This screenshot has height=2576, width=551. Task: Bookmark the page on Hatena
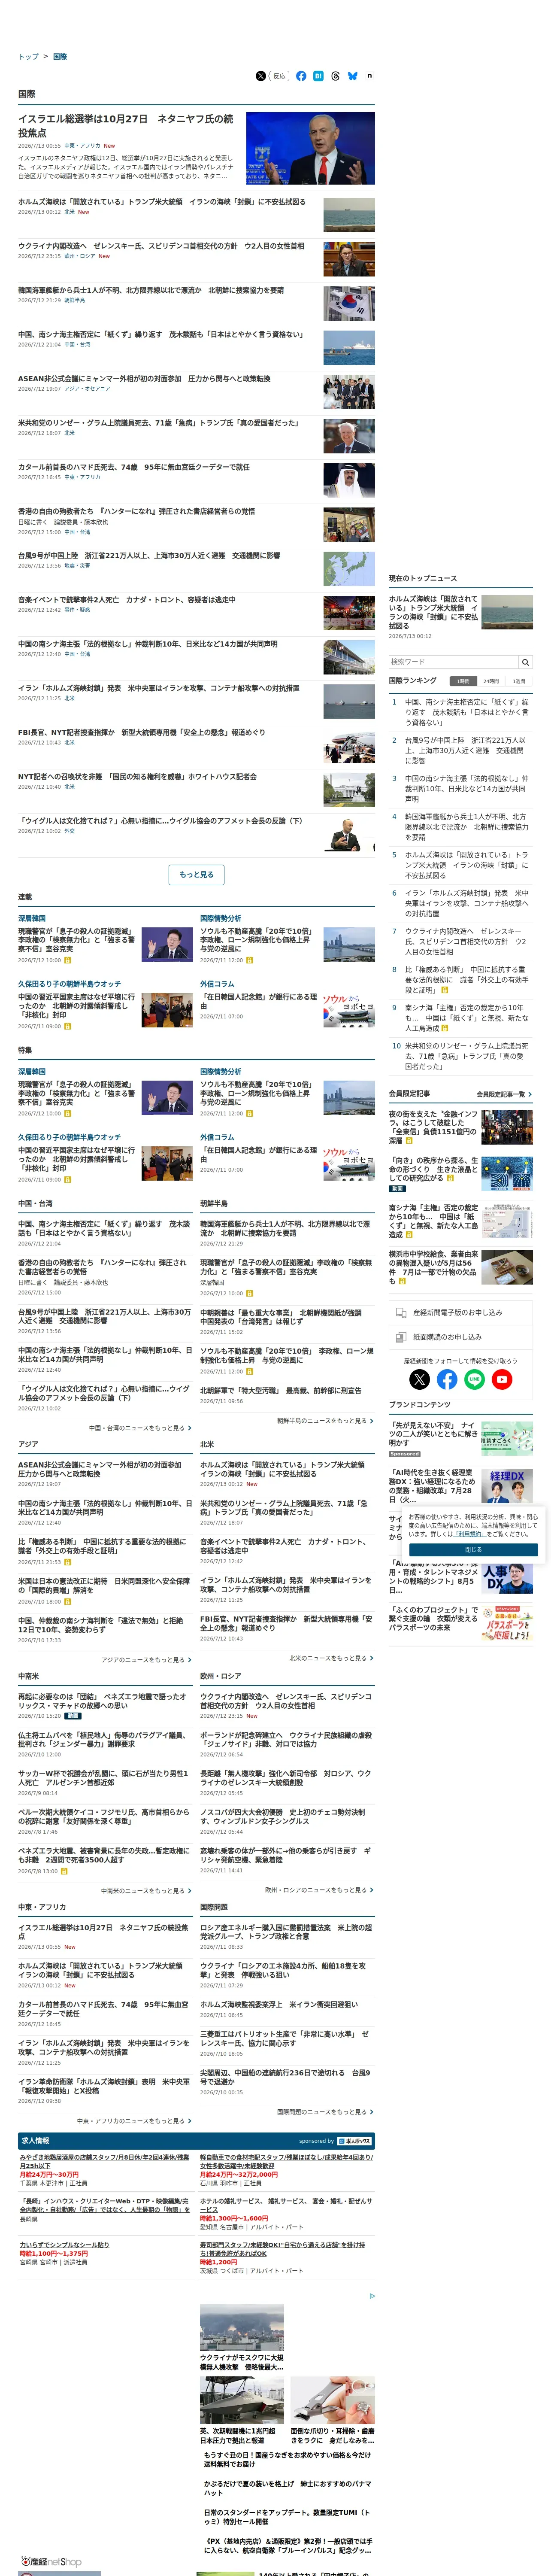tap(318, 76)
